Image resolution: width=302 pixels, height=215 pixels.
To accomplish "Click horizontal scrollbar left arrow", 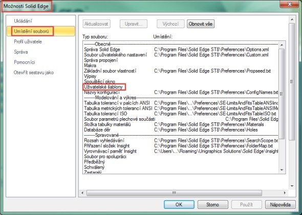I will point(82,193).
